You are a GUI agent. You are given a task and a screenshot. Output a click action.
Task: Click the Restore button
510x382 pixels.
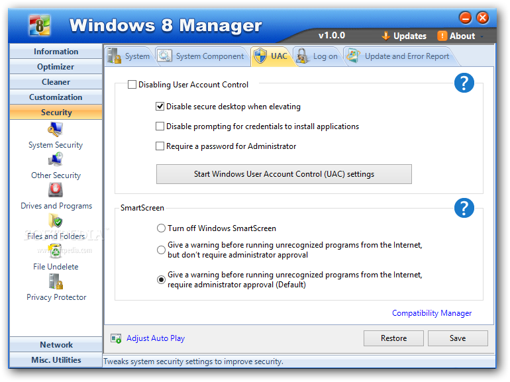(393, 338)
